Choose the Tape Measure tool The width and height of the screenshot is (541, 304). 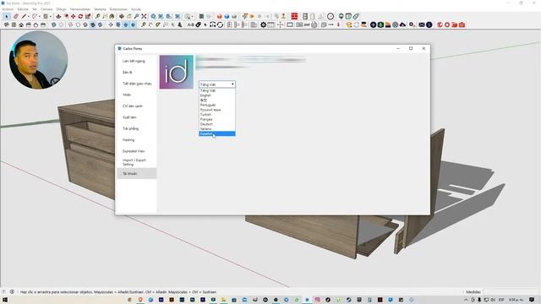click(x=98, y=16)
